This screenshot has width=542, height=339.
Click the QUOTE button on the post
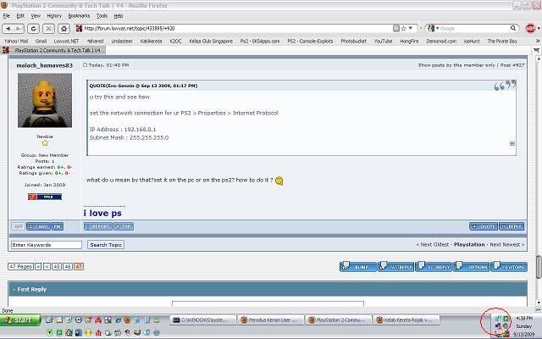click(484, 226)
